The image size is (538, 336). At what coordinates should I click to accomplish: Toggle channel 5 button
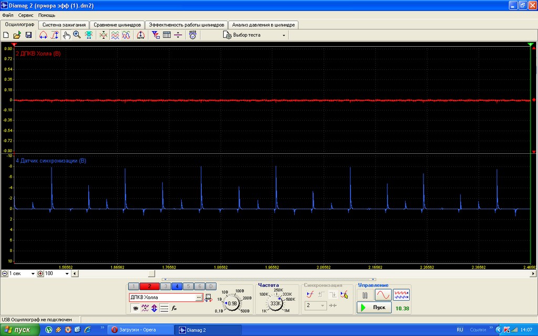[x=188, y=286]
